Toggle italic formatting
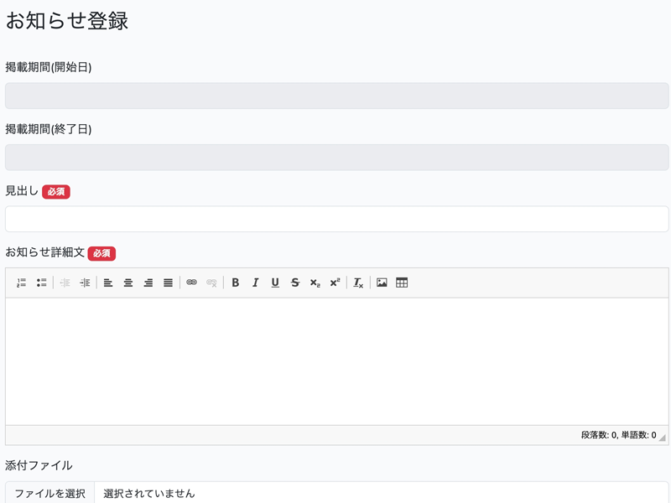Viewport: 671px width, 503px height. point(255,283)
